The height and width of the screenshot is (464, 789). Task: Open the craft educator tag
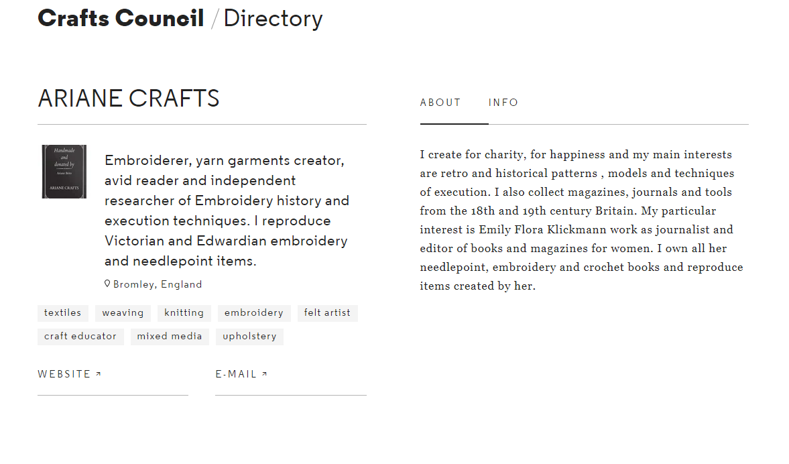(80, 337)
